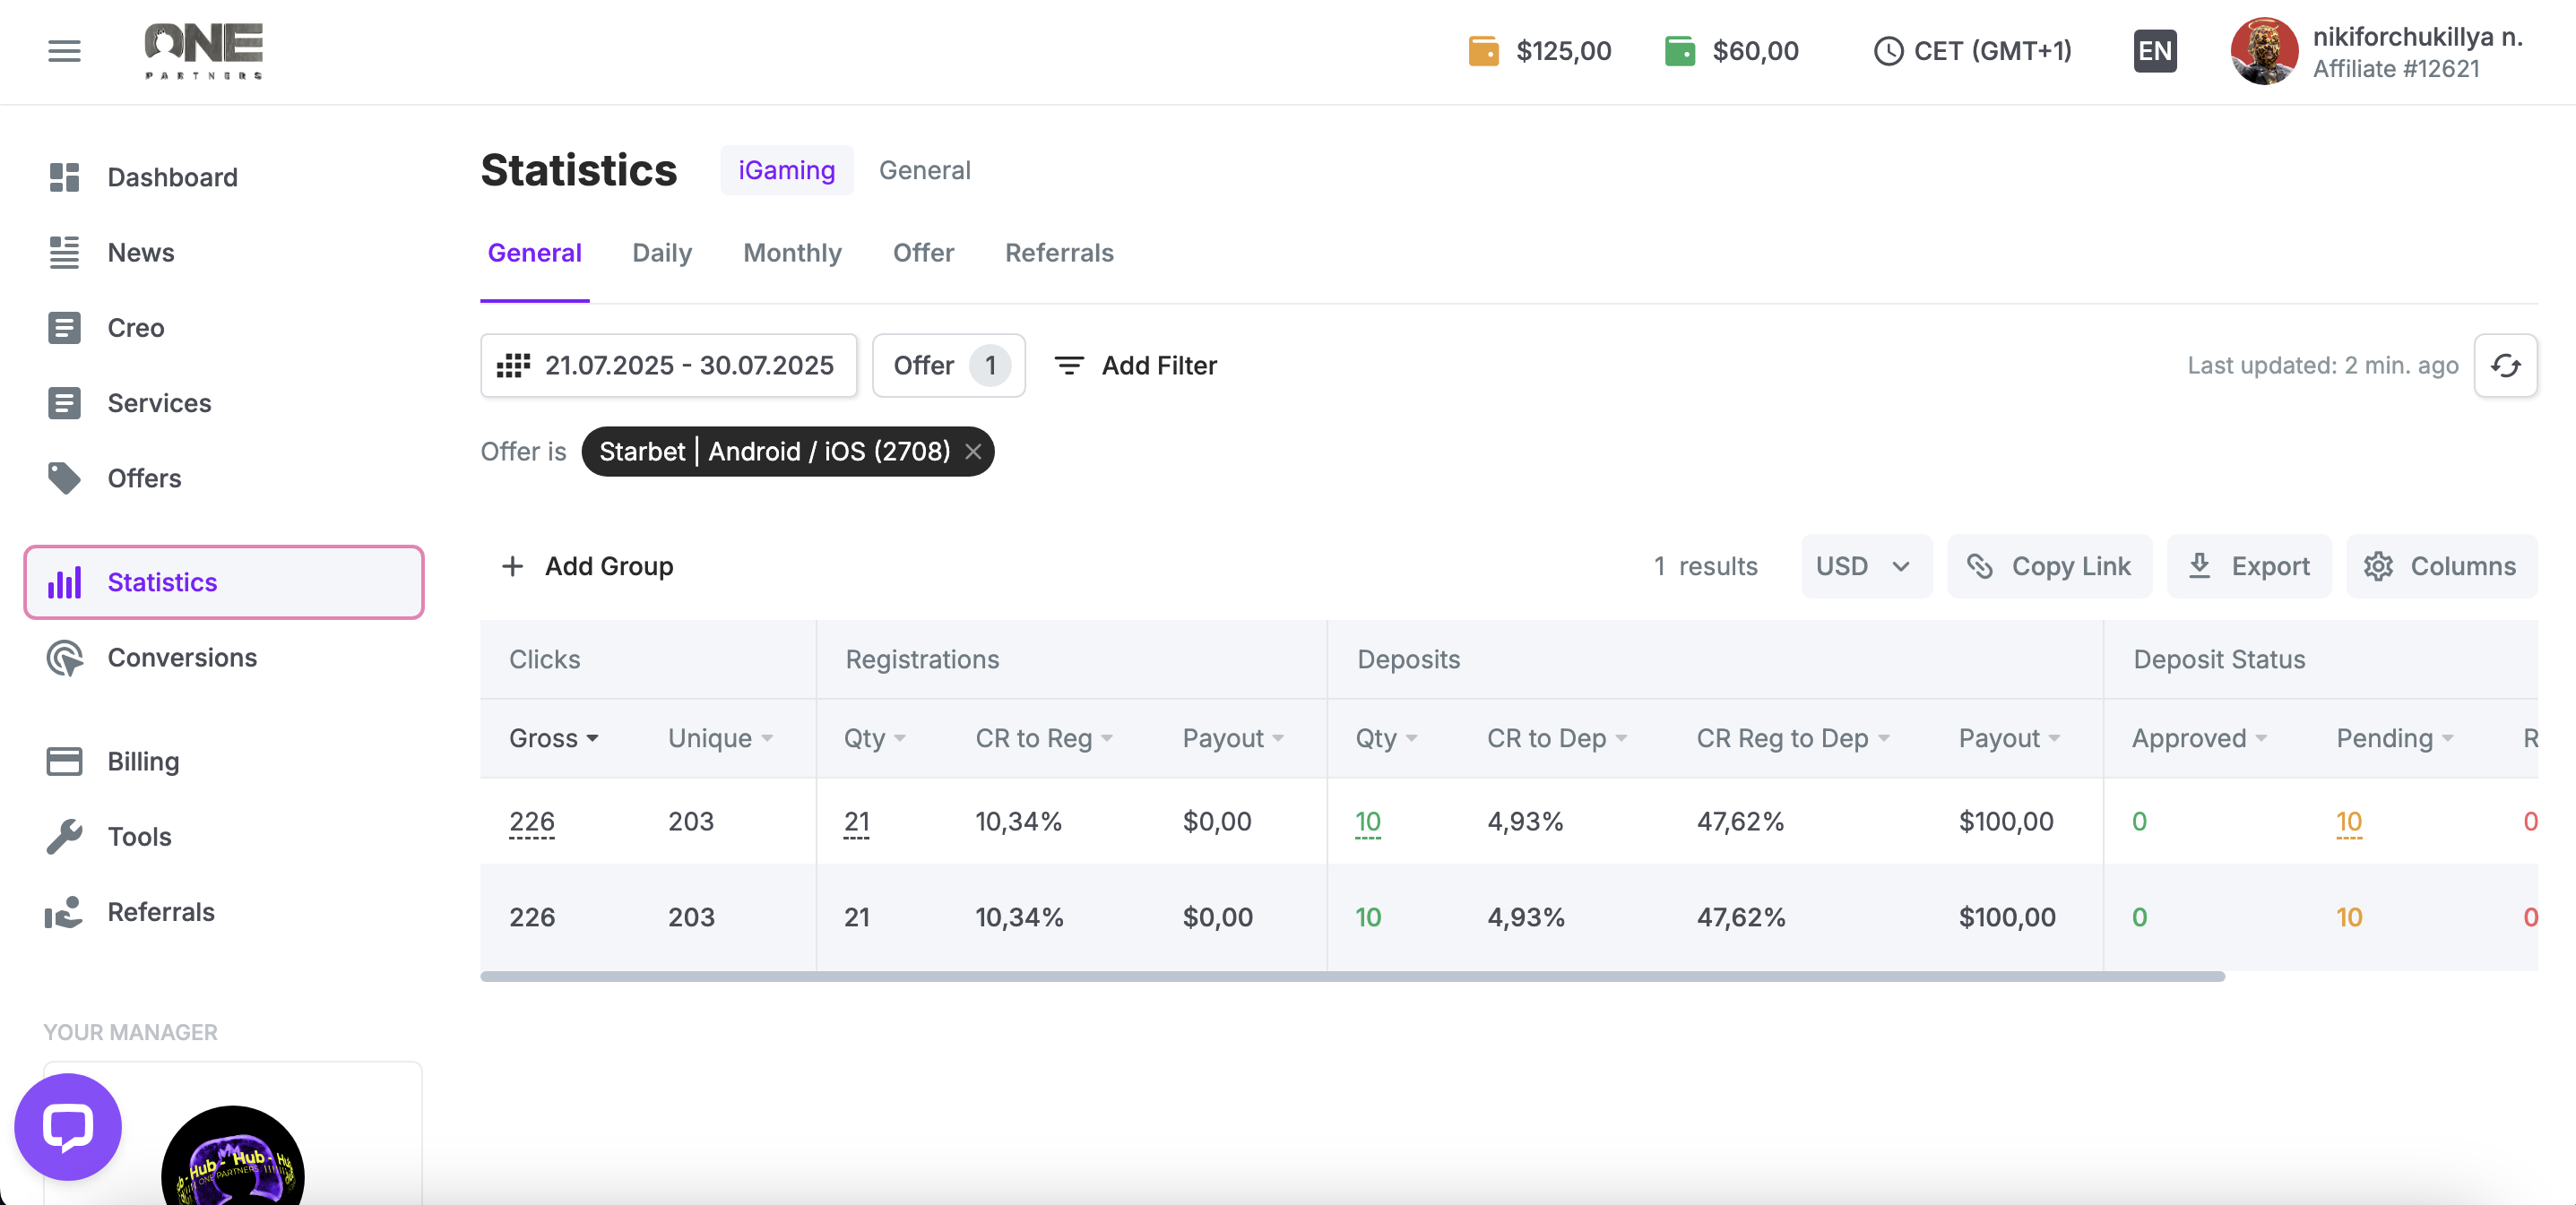Click the CET (GMT+1) timezone label
This screenshot has height=1205, width=2576.
(1992, 51)
